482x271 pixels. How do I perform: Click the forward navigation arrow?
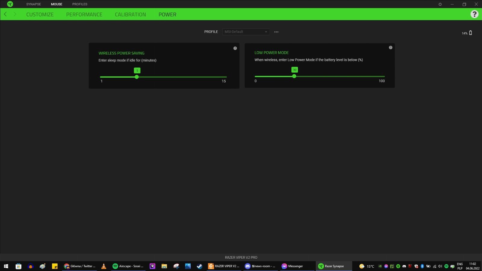tap(15, 14)
